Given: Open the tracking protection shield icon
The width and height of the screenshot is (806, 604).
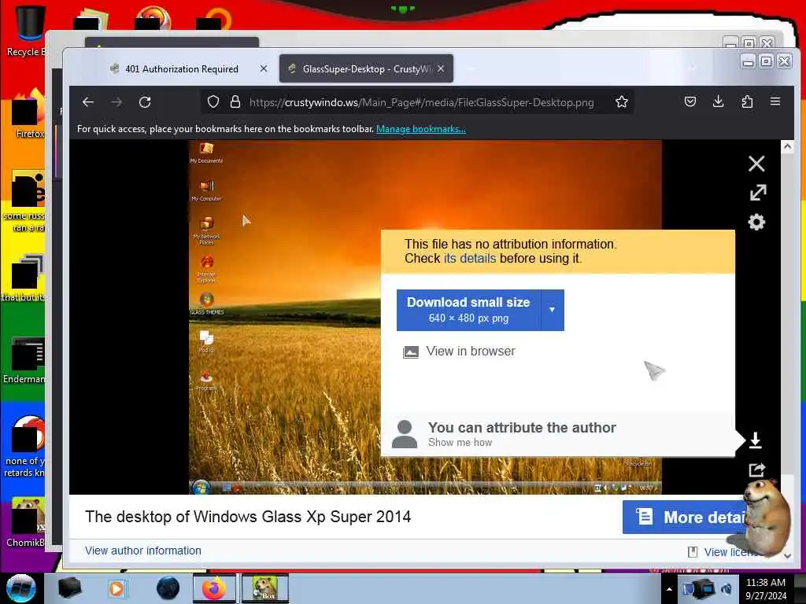Looking at the screenshot, I should click(213, 102).
